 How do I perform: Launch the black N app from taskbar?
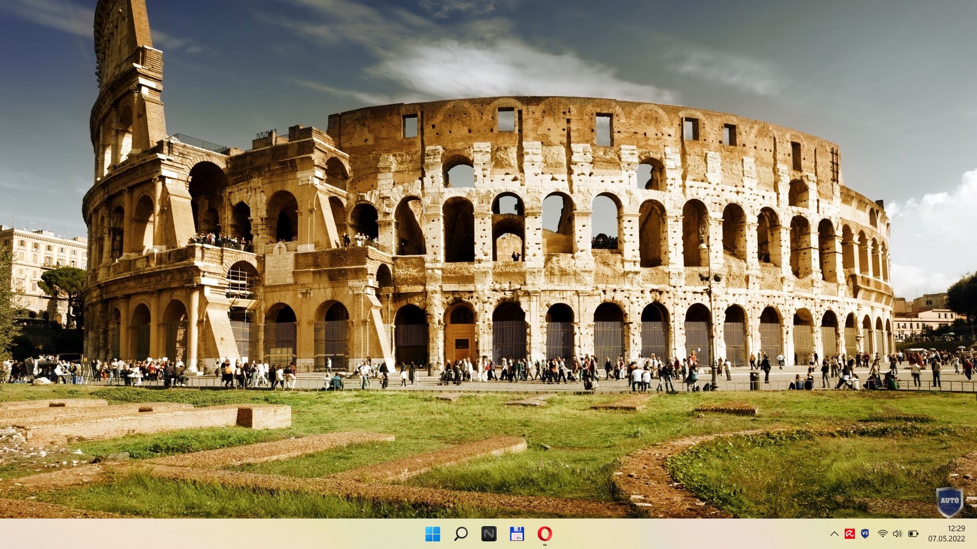pos(489,534)
